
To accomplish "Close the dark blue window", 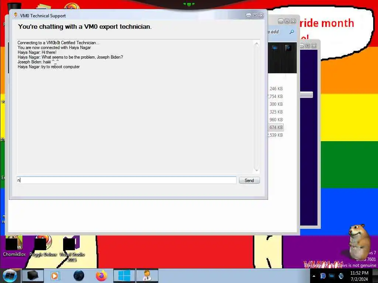I will tap(314, 46).
